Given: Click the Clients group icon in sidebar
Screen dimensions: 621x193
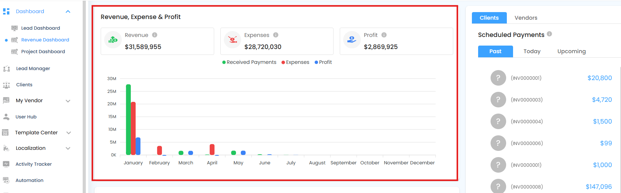Looking at the screenshot, I should [x=6, y=85].
